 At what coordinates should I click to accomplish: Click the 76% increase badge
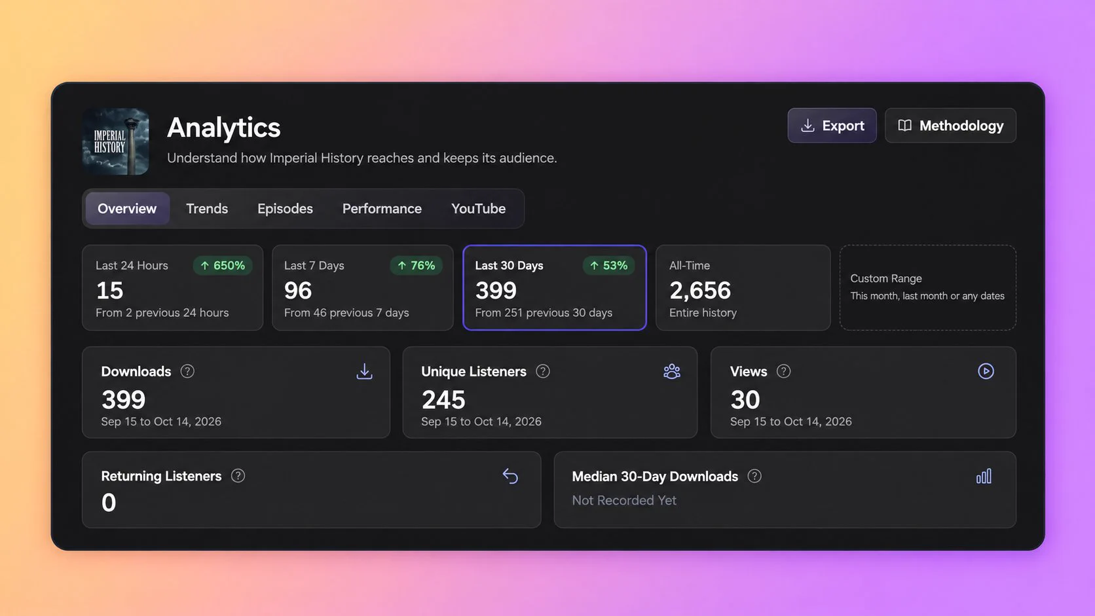417,265
